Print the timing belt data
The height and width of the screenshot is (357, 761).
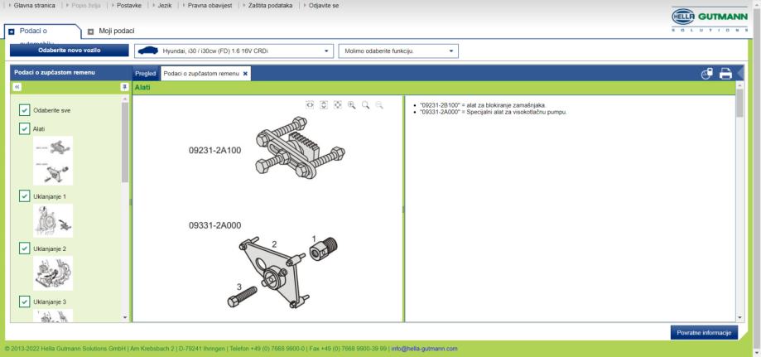pyautogui.click(x=725, y=74)
